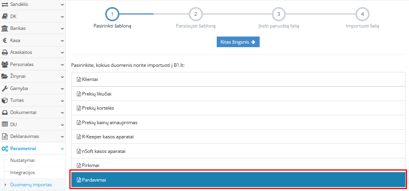Click the Ataskaitos printer icon
409x191 pixels.
pos(5,52)
